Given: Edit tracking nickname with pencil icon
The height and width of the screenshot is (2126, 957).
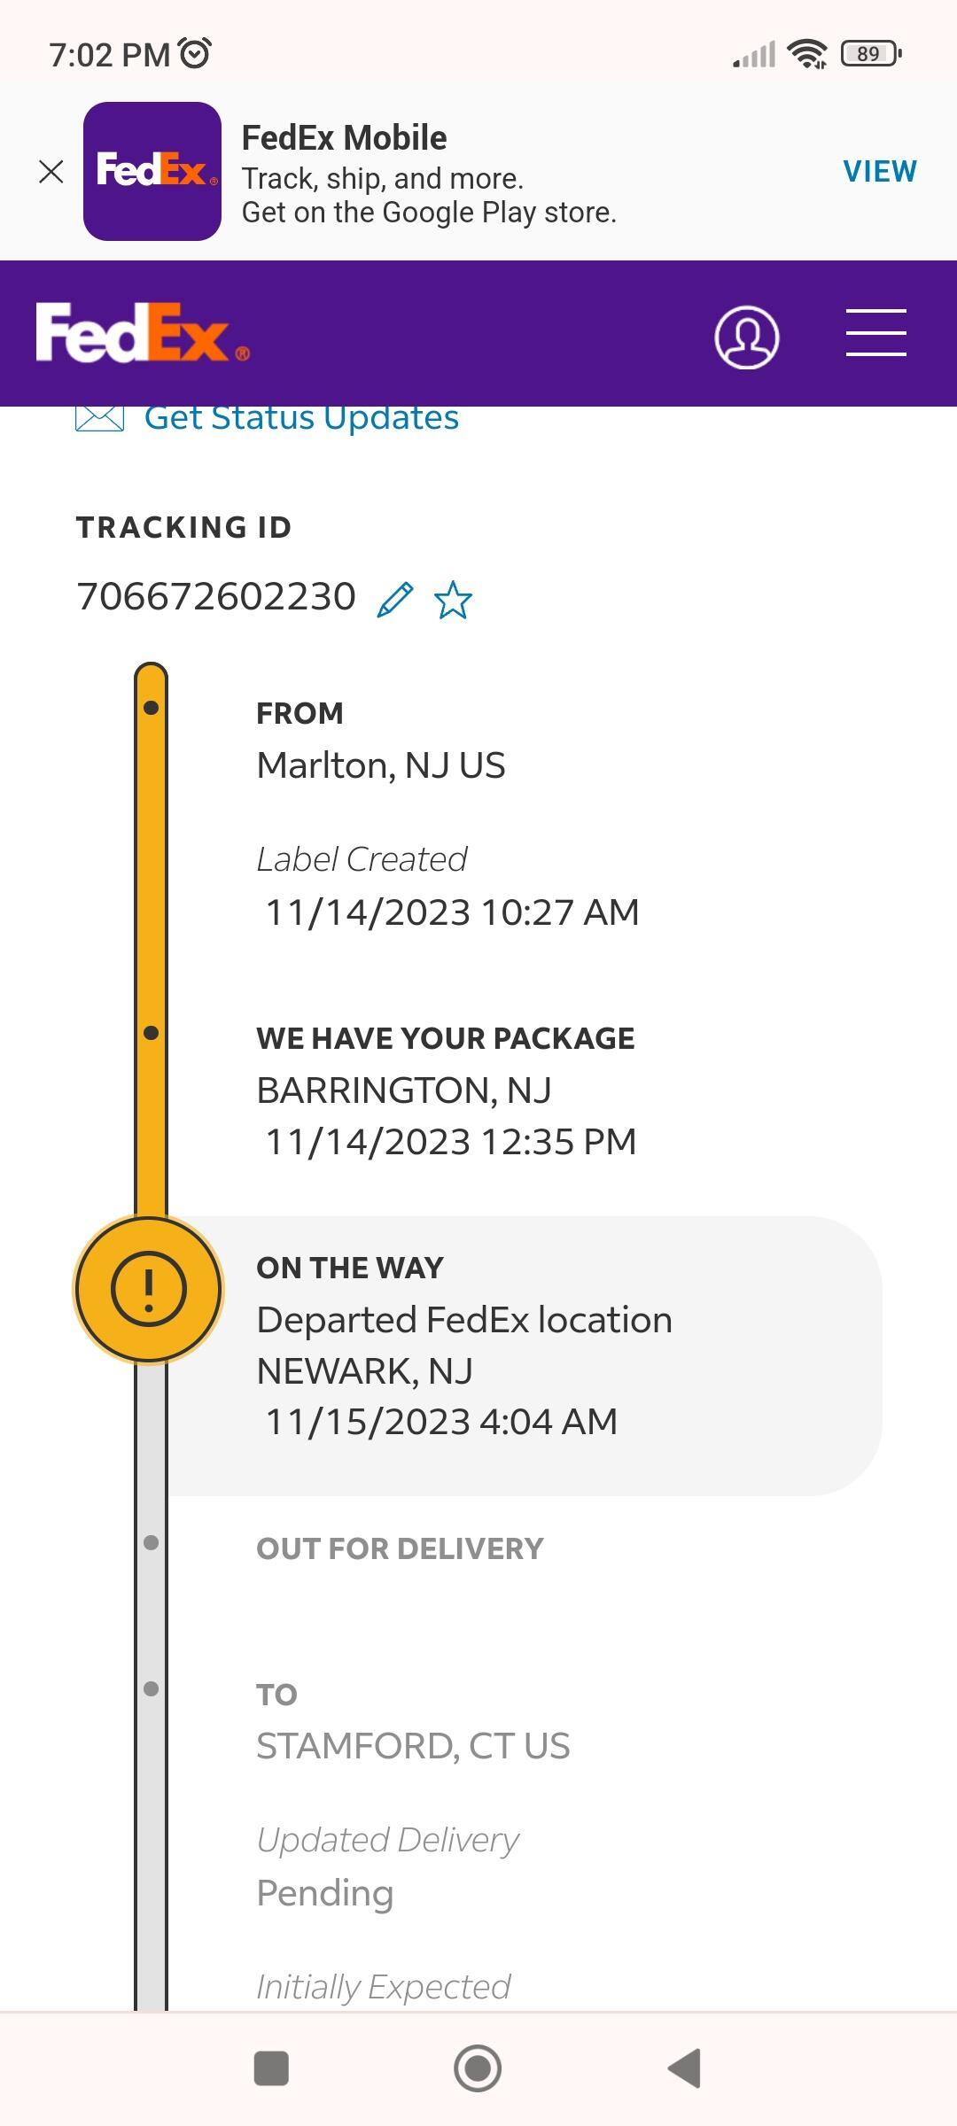Looking at the screenshot, I should [395, 600].
